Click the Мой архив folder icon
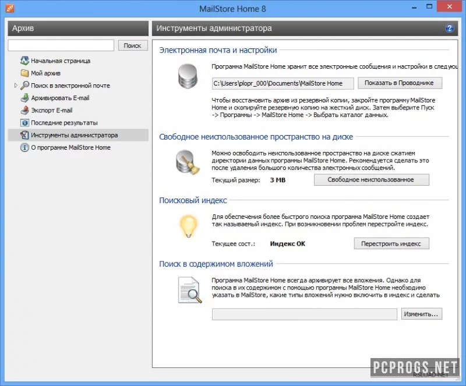 [x=24, y=73]
